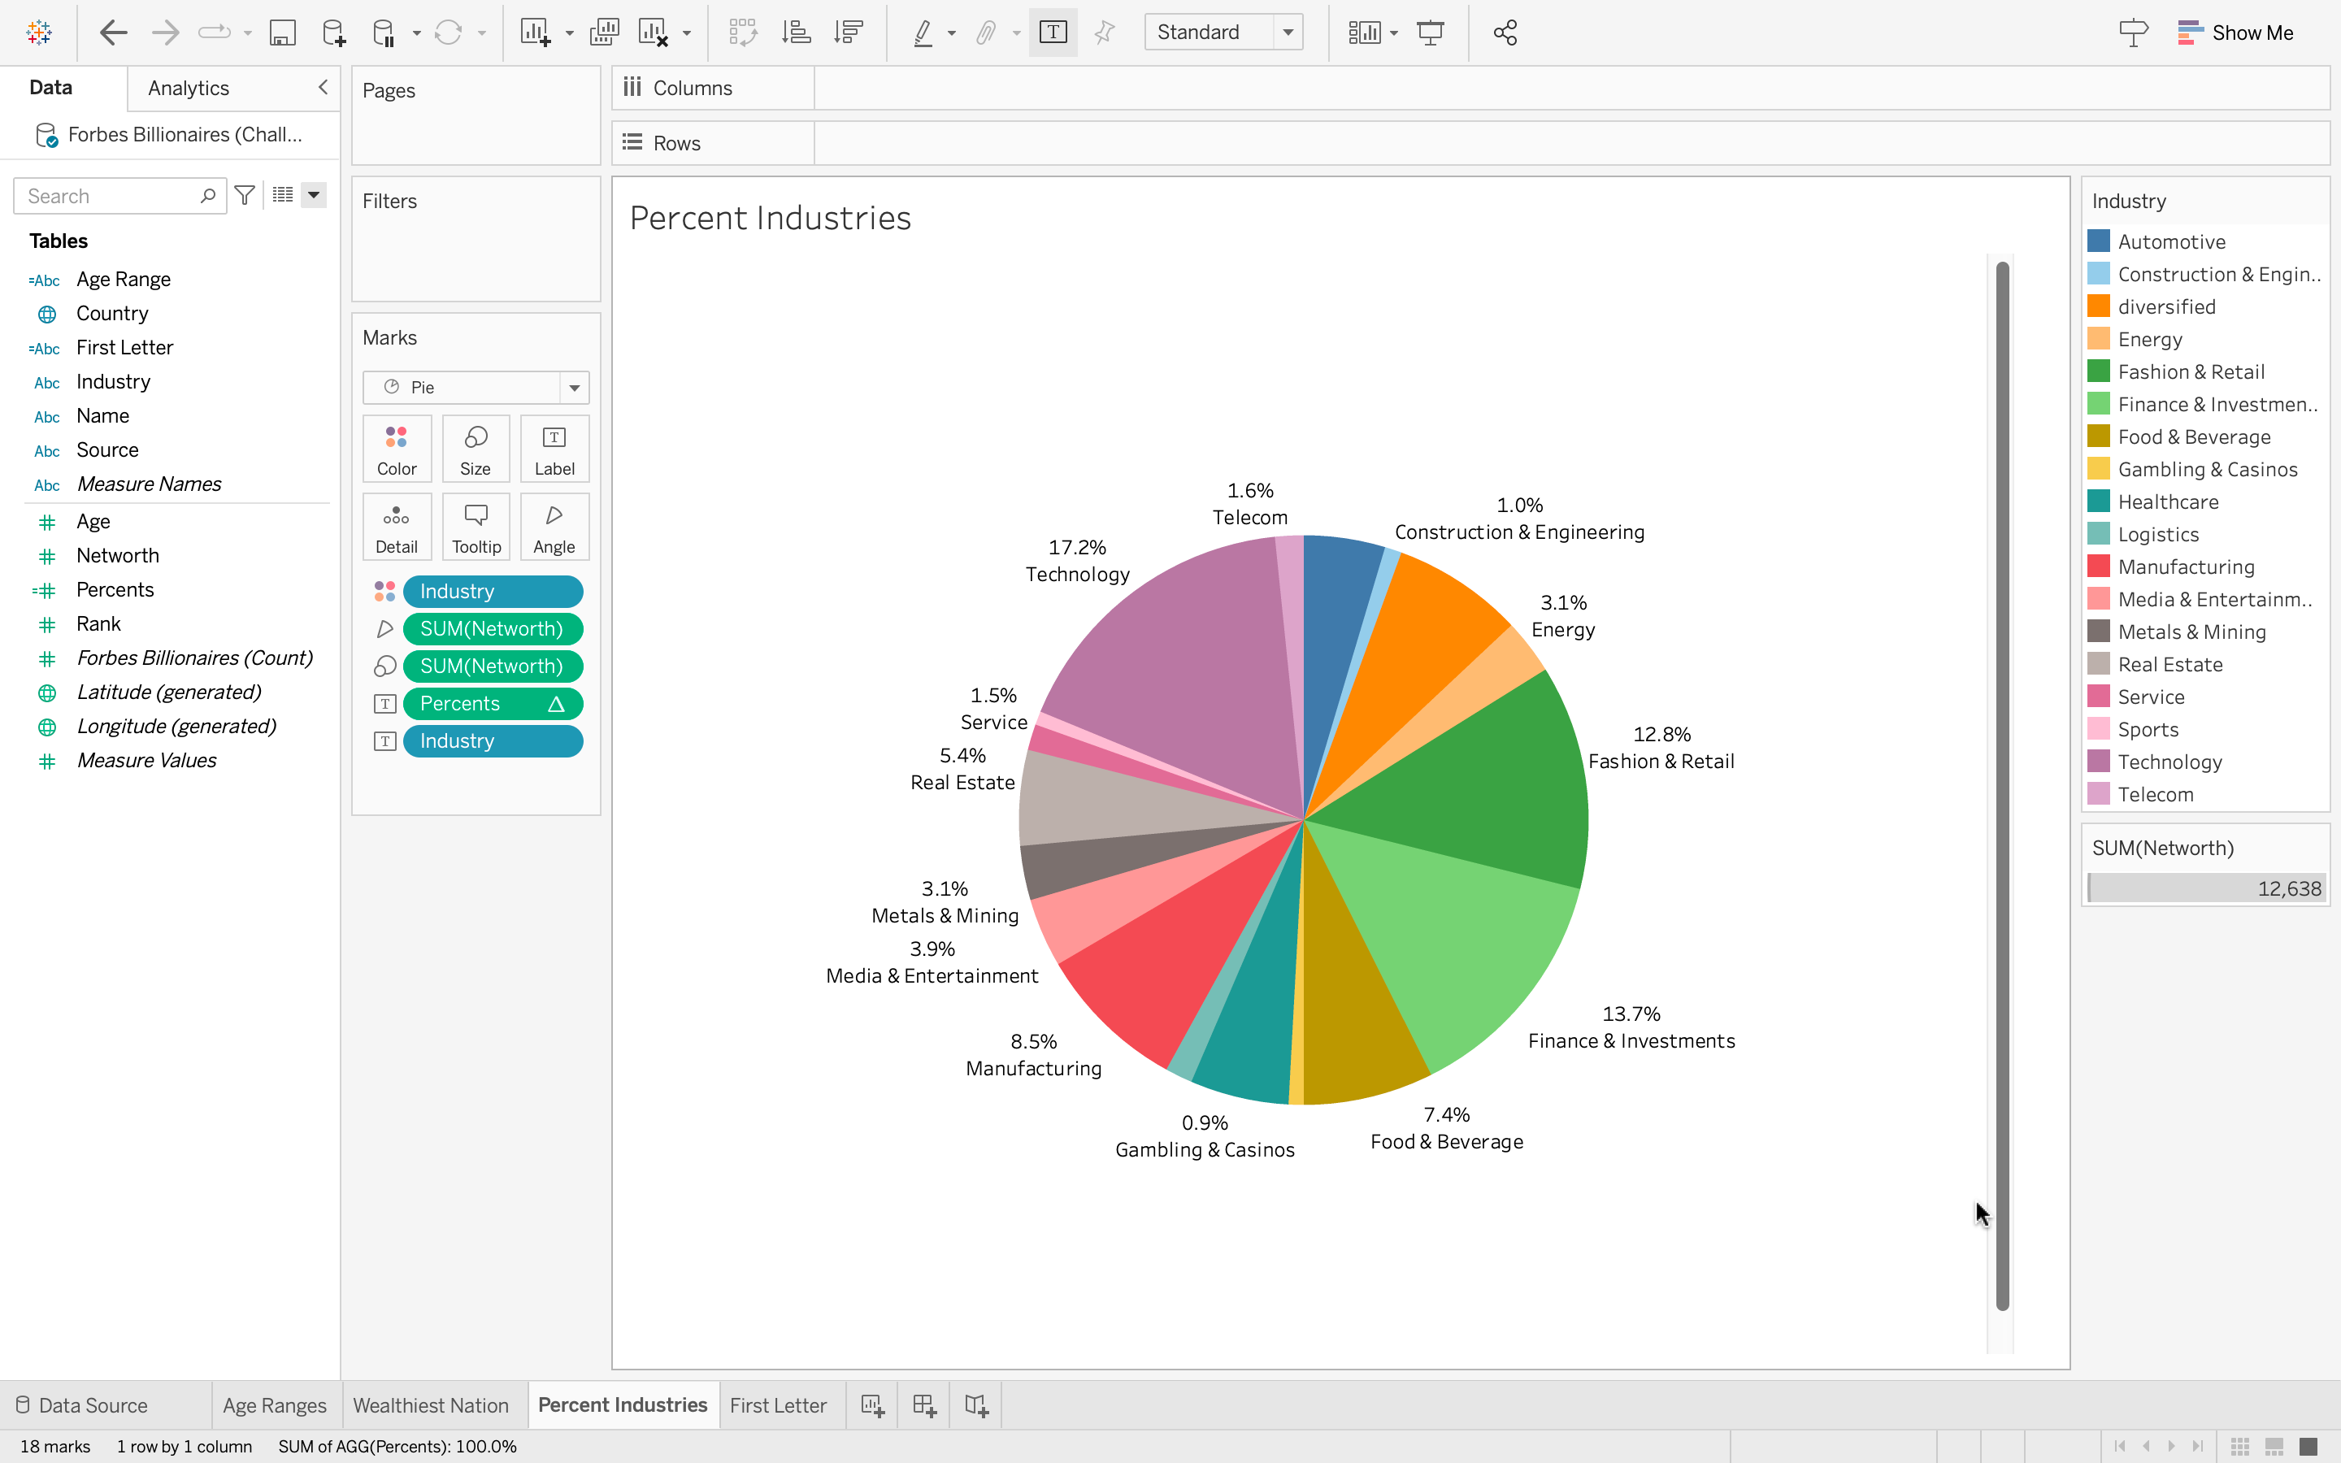Click the Technology color swatch in legend
This screenshot has height=1463, width=2341.
2098,762
